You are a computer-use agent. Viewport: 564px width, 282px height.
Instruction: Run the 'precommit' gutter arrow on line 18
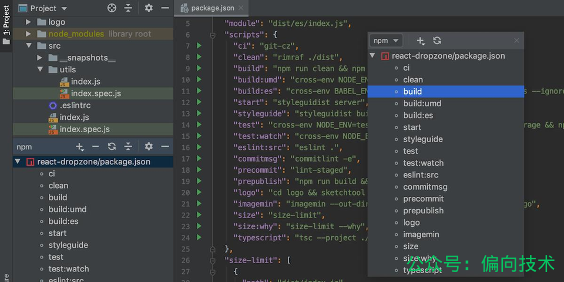[199, 170]
